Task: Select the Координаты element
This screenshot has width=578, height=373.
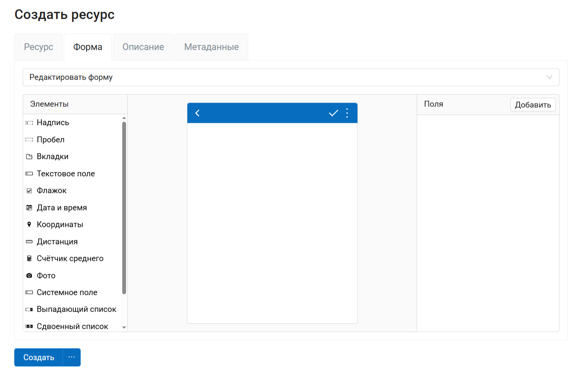Action: coord(59,224)
